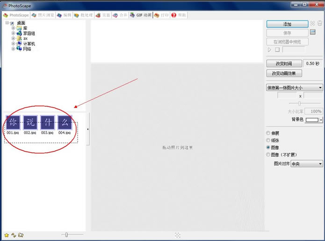Open the 背景色 dropdown arrow
Image resolution: width=325 pixels, height=241 pixels.
click(x=321, y=120)
